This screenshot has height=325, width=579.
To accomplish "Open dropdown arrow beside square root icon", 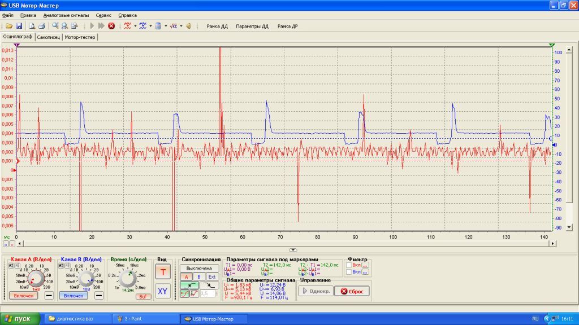I will 181,26.
